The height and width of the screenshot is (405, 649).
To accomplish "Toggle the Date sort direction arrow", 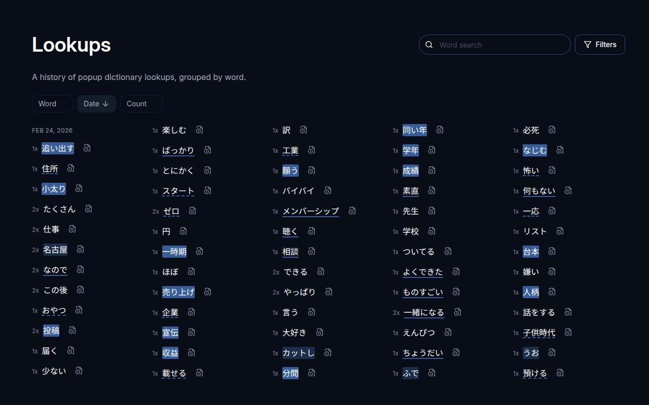I will pos(106,103).
